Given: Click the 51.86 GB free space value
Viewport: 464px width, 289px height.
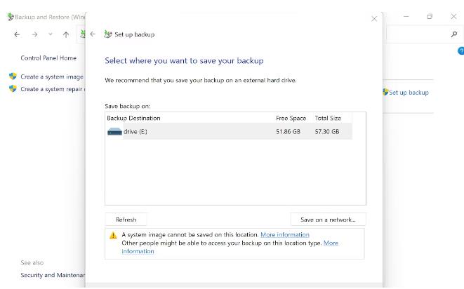Looking at the screenshot, I should (x=288, y=131).
